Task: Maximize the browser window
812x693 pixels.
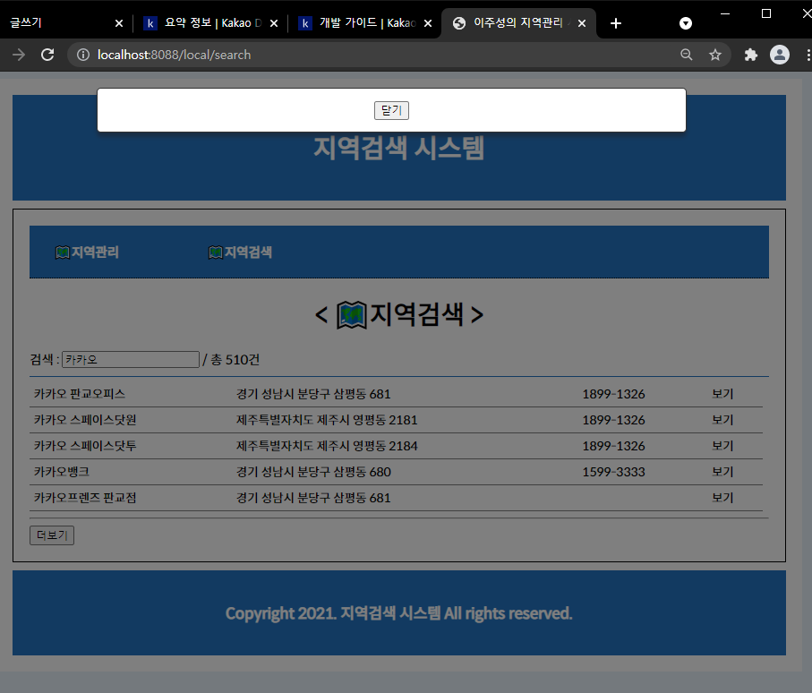Action: tap(766, 13)
